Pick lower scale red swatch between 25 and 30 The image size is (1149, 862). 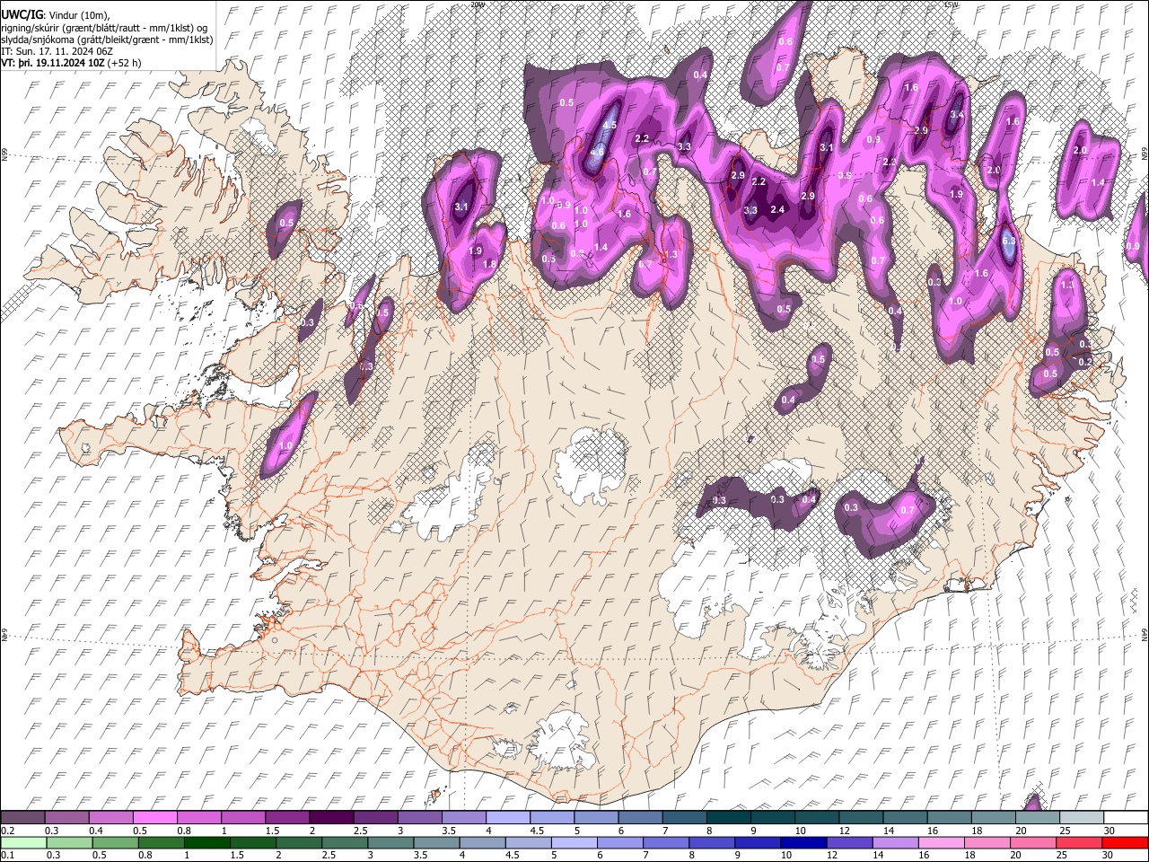pyautogui.click(x=1078, y=842)
